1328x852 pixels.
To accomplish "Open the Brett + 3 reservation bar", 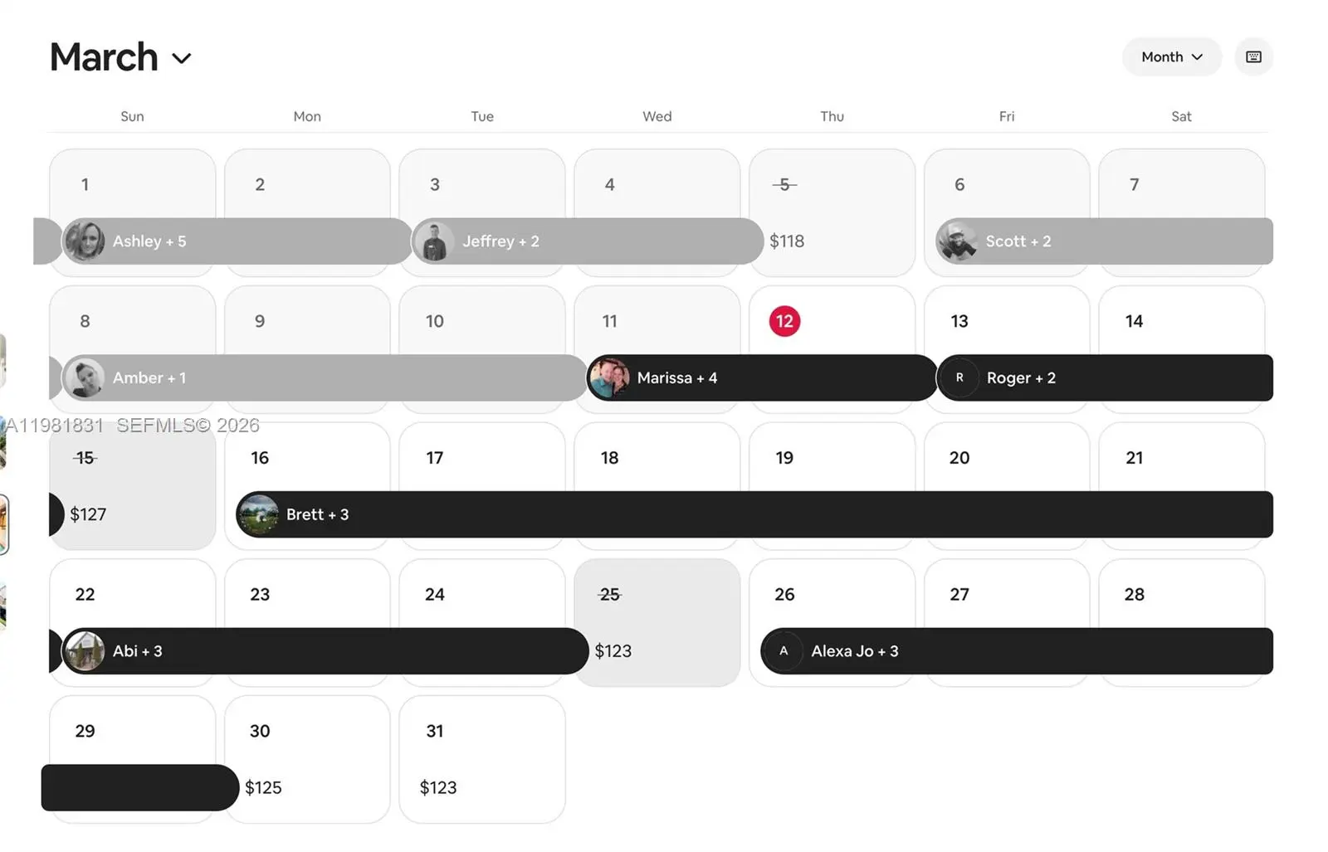I will point(747,514).
